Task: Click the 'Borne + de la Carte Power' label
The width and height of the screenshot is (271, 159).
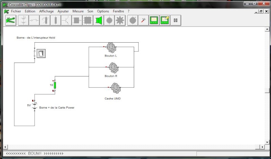Action: pyautogui.click(x=57, y=108)
